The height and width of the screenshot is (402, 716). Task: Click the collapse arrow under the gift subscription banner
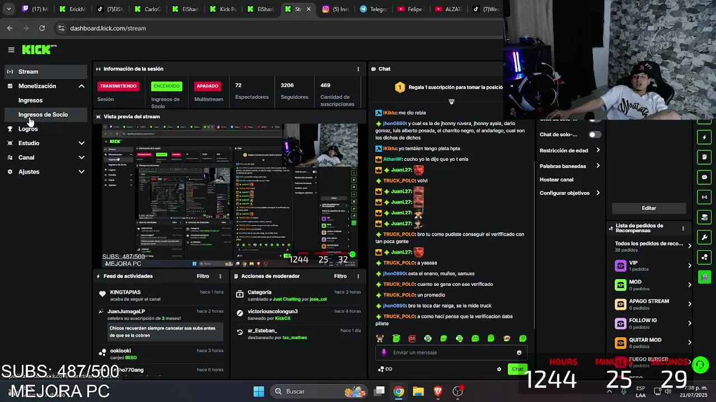[x=451, y=102]
